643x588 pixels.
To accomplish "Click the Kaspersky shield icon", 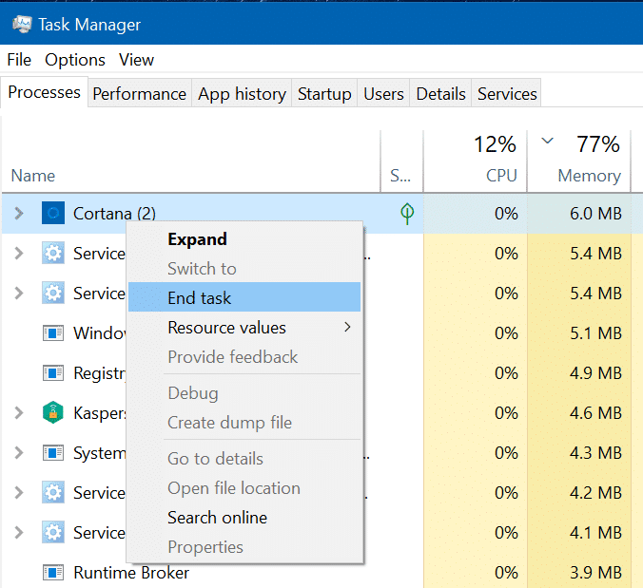I will 53,413.
